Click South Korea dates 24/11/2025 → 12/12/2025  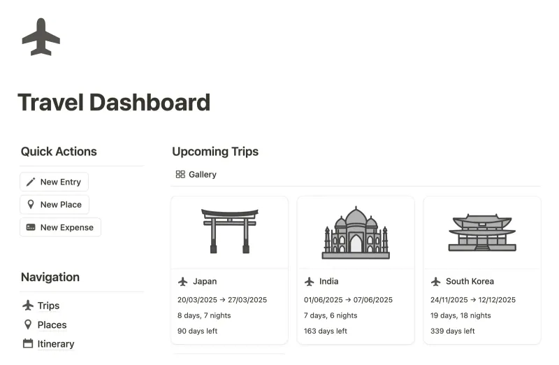click(x=473, y=300)
